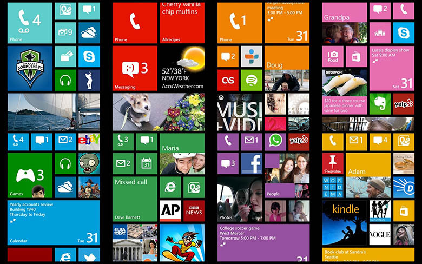Open the Facebook tile

(x=252, y=163)
